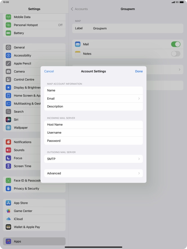The image size is (187, 249).
Task: Tap the Battery icon in sidebar
Action: tap(8, 33)
